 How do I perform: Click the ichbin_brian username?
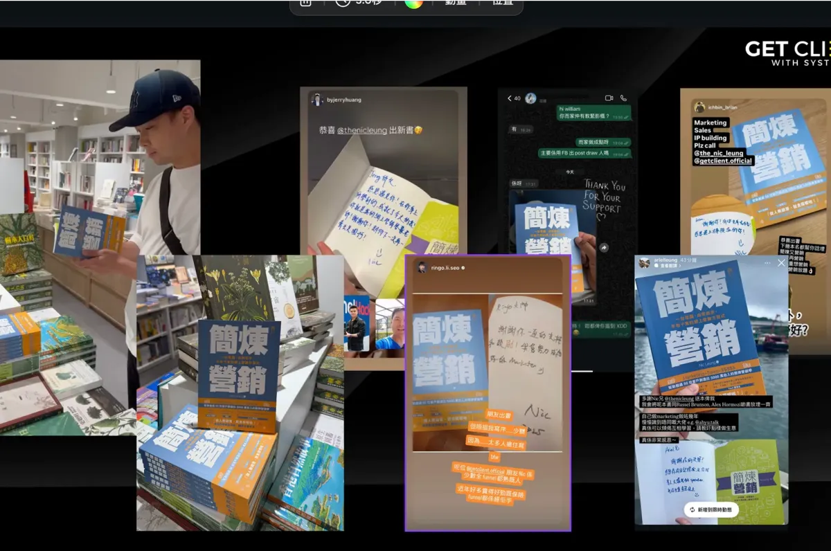[724, 107]
